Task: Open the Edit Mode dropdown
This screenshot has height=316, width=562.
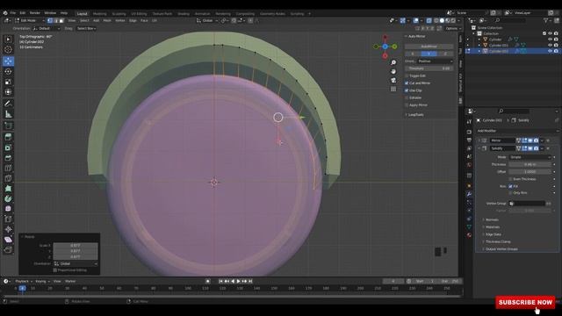Action: pyautogui.click(x=29, y=20)
